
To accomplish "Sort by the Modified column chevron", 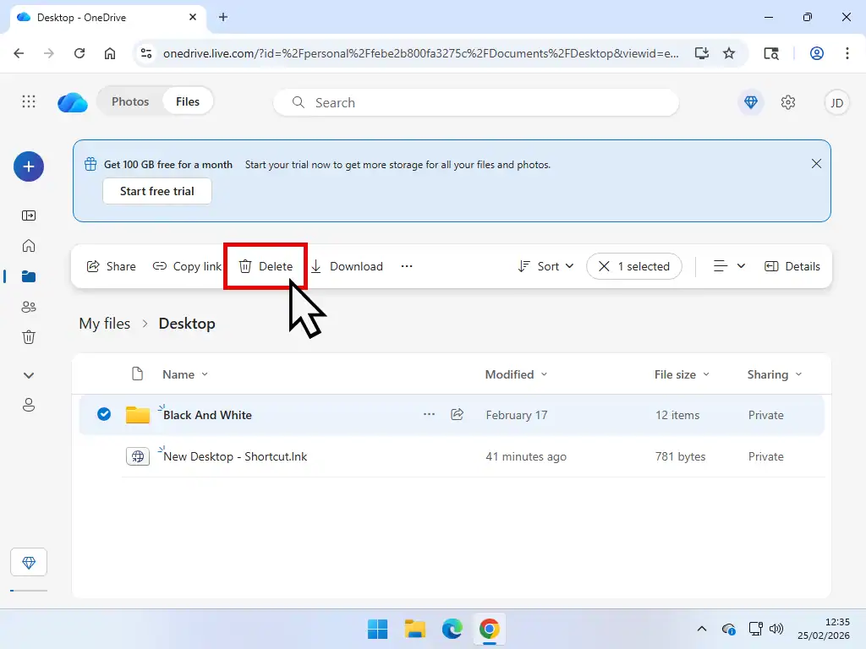I will point(542,374).
